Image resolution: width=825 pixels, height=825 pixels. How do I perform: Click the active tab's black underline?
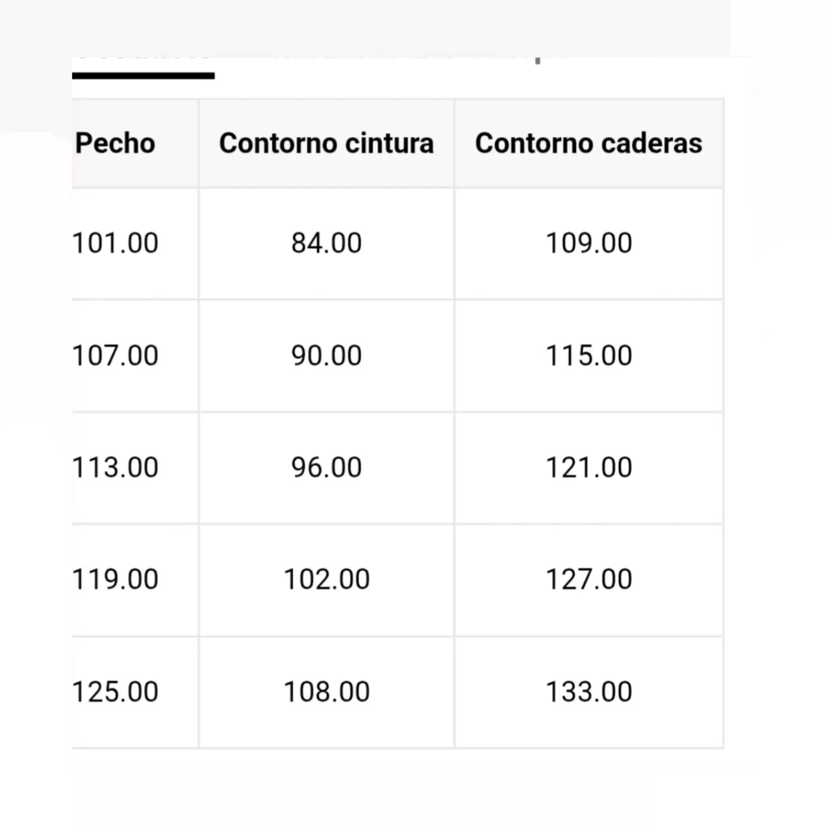143,76
